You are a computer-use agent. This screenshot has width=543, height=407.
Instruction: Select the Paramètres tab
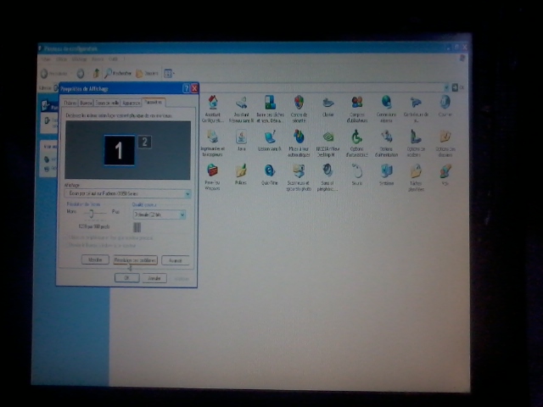153,102
